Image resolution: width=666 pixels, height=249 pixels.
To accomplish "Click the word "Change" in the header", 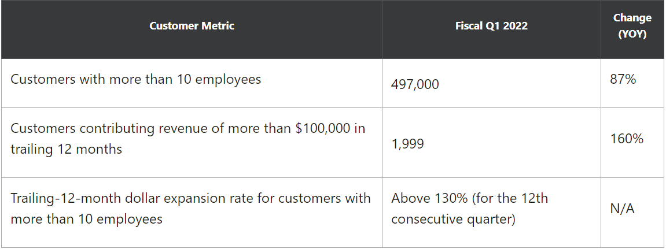I will [632, 18].
